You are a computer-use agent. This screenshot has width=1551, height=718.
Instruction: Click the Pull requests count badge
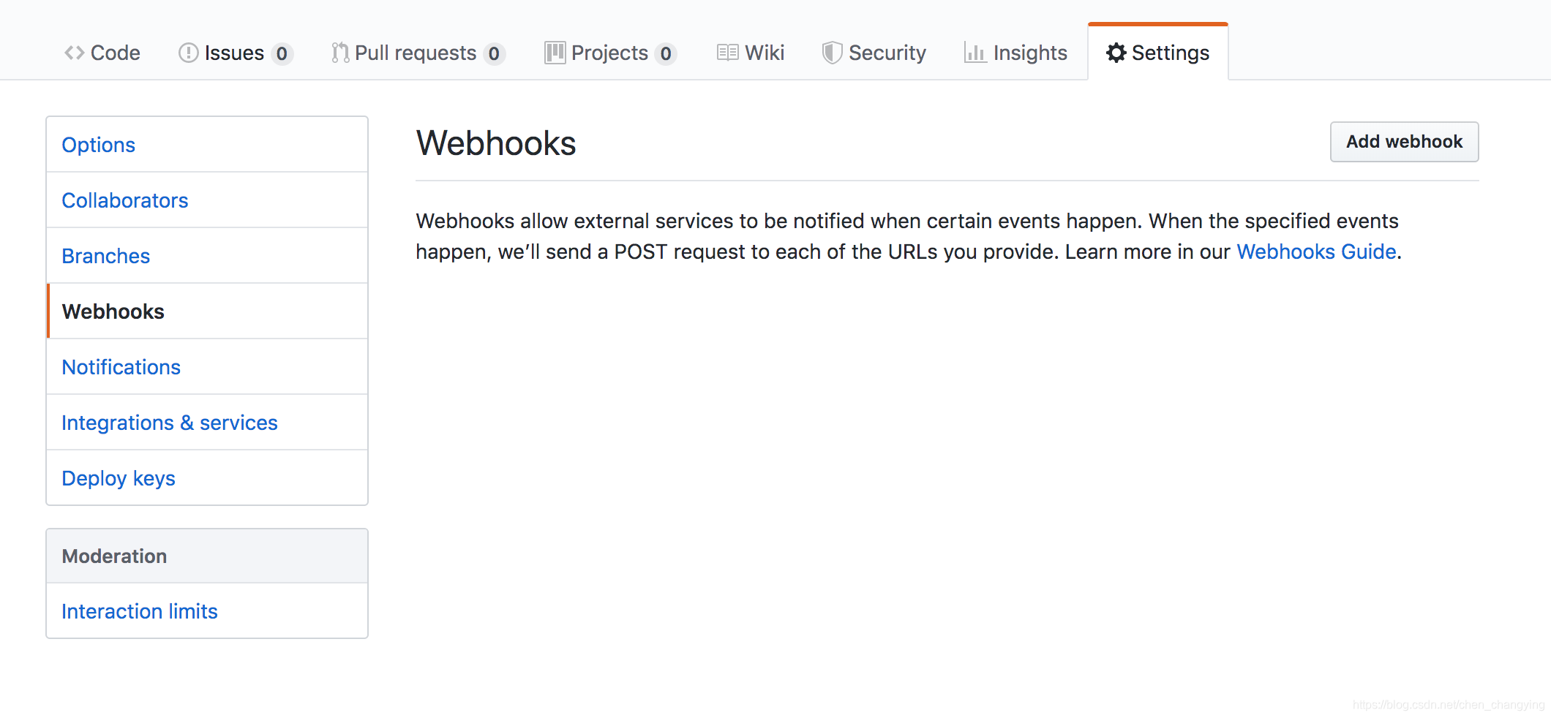tap(494, 53)
